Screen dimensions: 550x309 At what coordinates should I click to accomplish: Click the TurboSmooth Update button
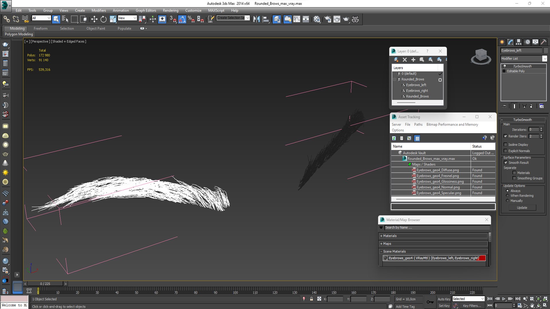pyautogui.click(x=522, y=208)
